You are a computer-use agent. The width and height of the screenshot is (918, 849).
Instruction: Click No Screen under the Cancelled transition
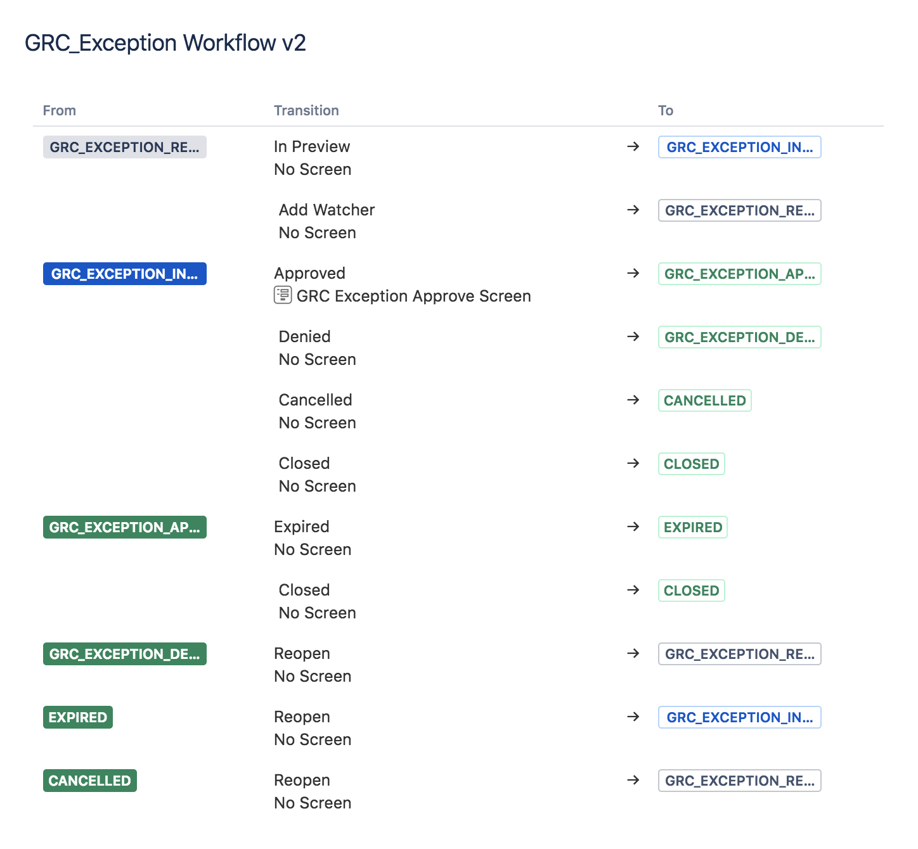[x=317, y=423]
